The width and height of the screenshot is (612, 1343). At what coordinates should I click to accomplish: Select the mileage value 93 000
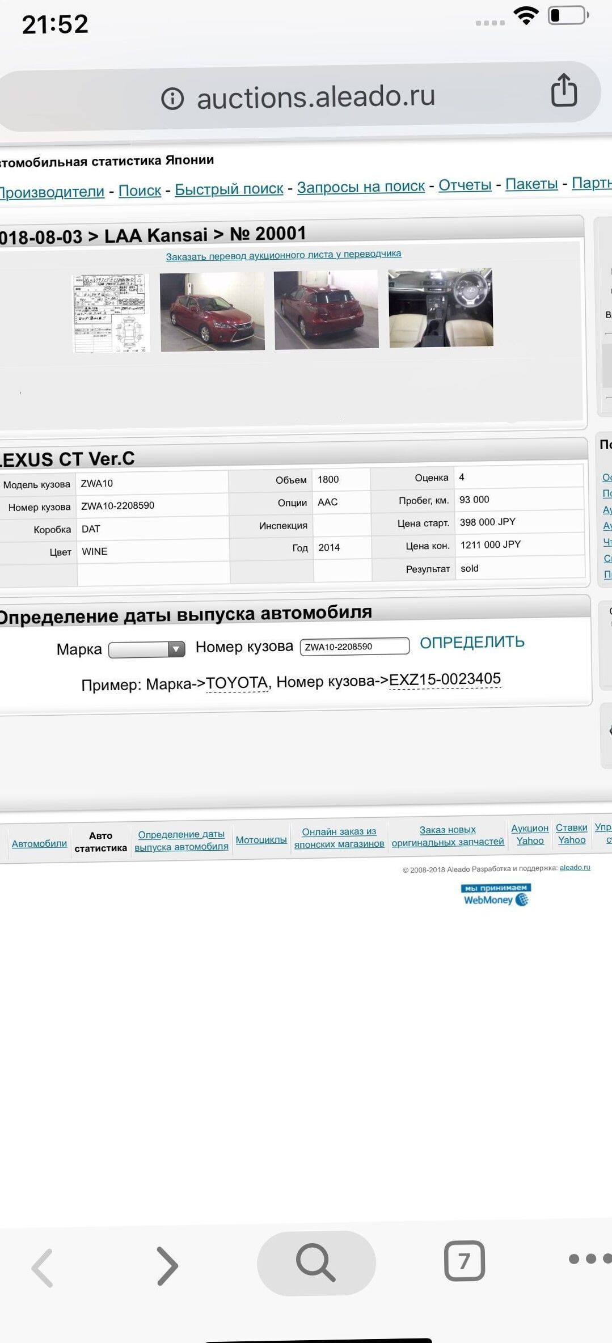pos(474,500)
